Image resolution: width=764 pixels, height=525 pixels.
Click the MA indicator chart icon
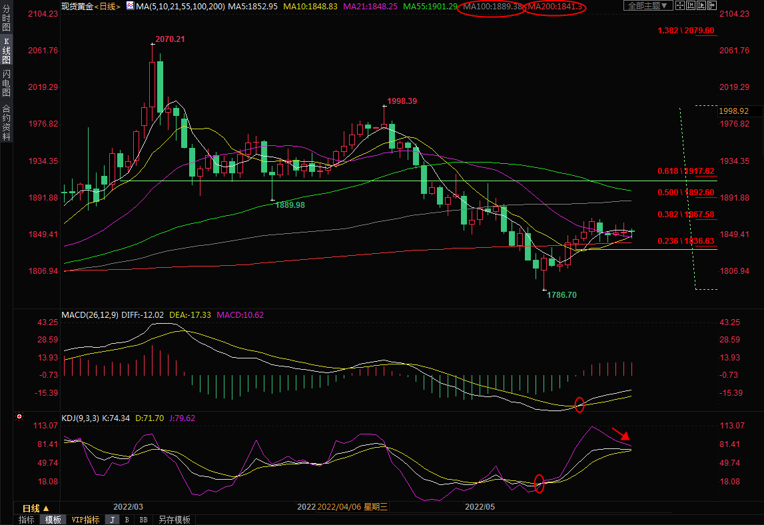tap(130, 5)
